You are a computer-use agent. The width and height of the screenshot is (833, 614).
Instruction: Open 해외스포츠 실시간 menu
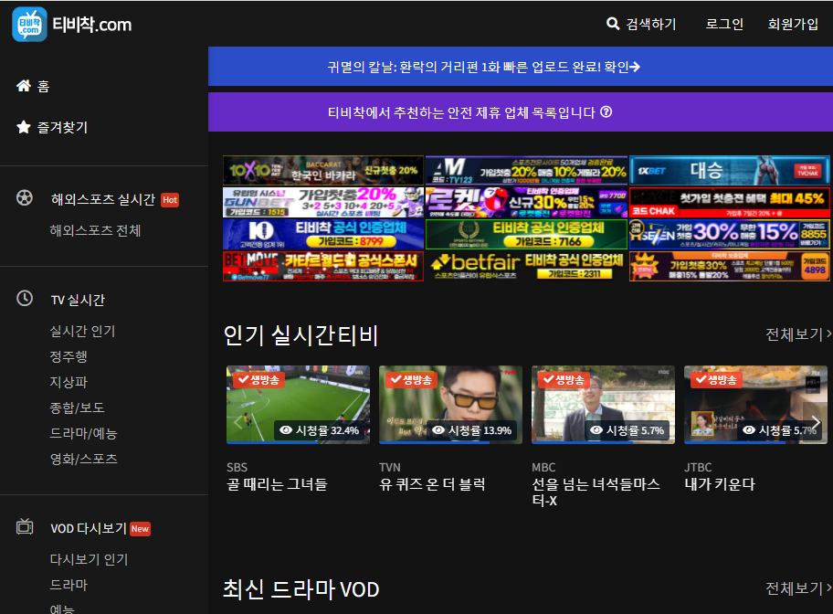pyautogui.click(x=103, y=199)
